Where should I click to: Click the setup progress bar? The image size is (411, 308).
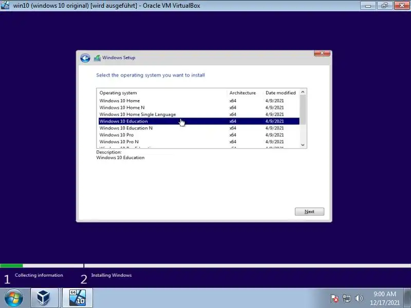tap(206, 266)
